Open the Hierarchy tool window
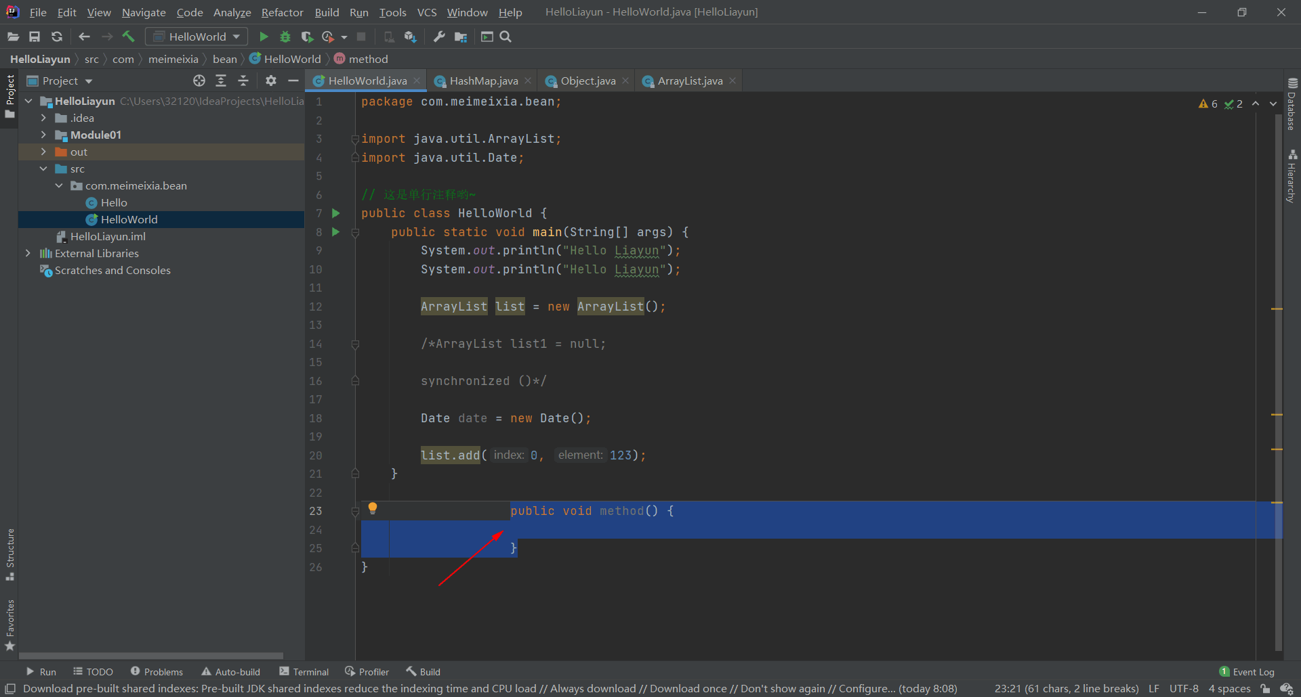Image resolution: width=1301 pixels, height=697 pixels. 1292,176
